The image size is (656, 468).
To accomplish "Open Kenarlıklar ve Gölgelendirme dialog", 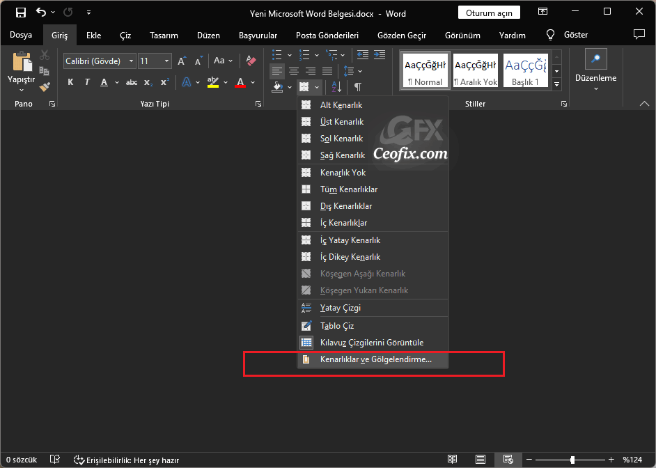I will tap(373, 359).
